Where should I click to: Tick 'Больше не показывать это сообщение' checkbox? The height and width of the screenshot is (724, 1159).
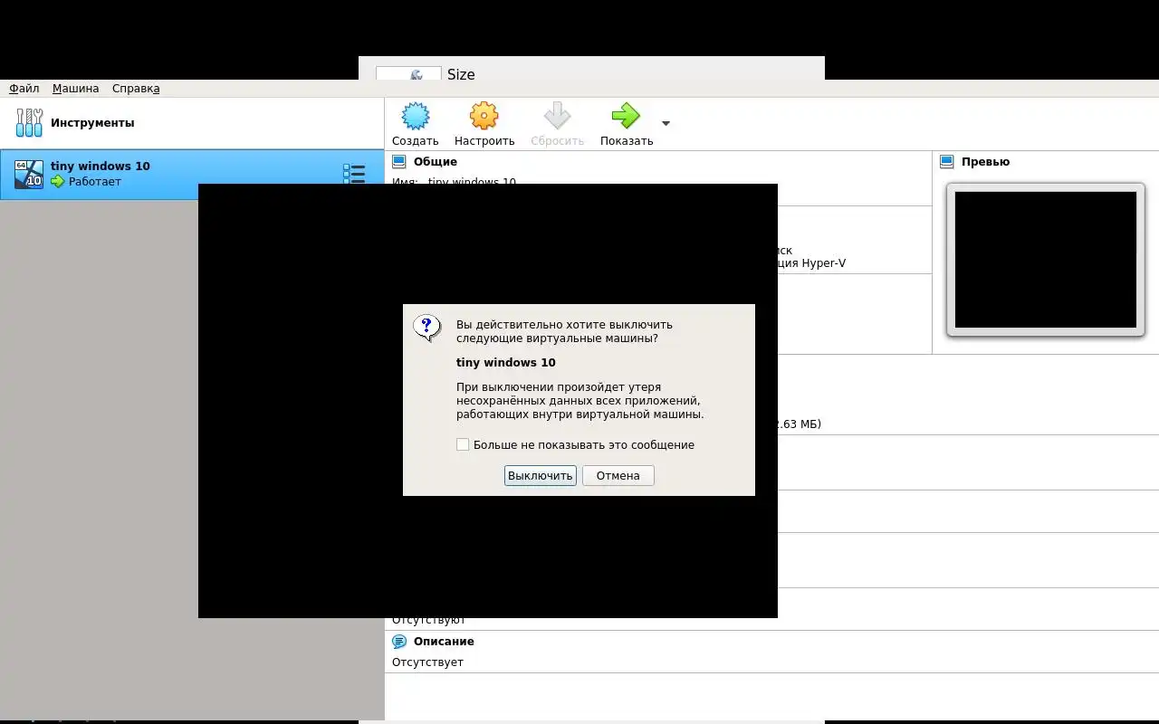coord(463,444)
